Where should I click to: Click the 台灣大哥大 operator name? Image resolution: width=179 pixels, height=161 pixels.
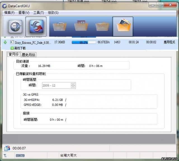coord(68,155)
